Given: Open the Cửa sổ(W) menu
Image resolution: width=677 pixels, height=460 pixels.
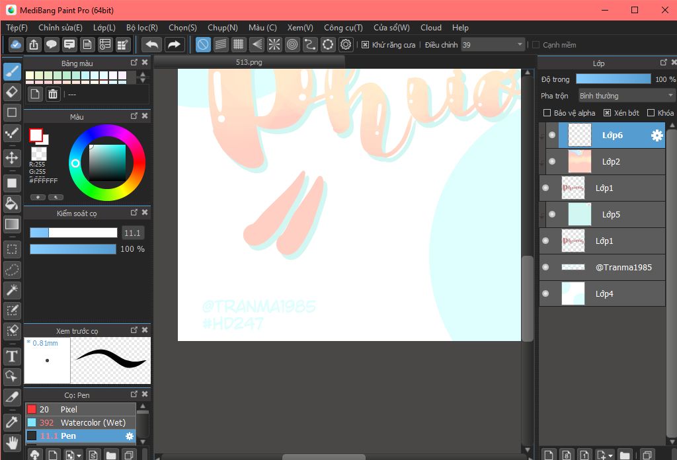Looking at the screenshot, I should point(391,28).
